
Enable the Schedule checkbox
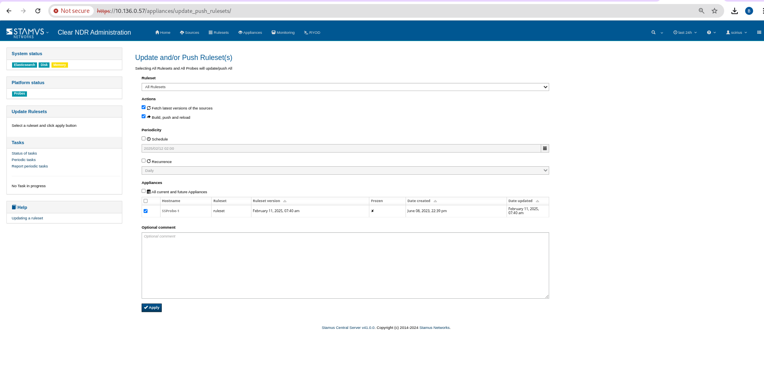pos(144,138)
